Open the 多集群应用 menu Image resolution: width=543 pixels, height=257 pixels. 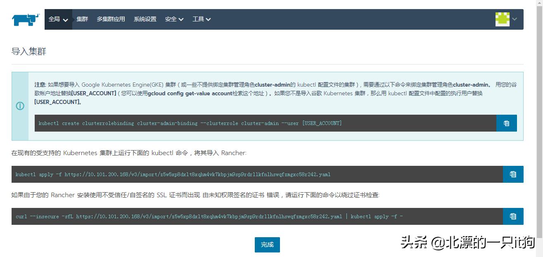pos(110,19)
